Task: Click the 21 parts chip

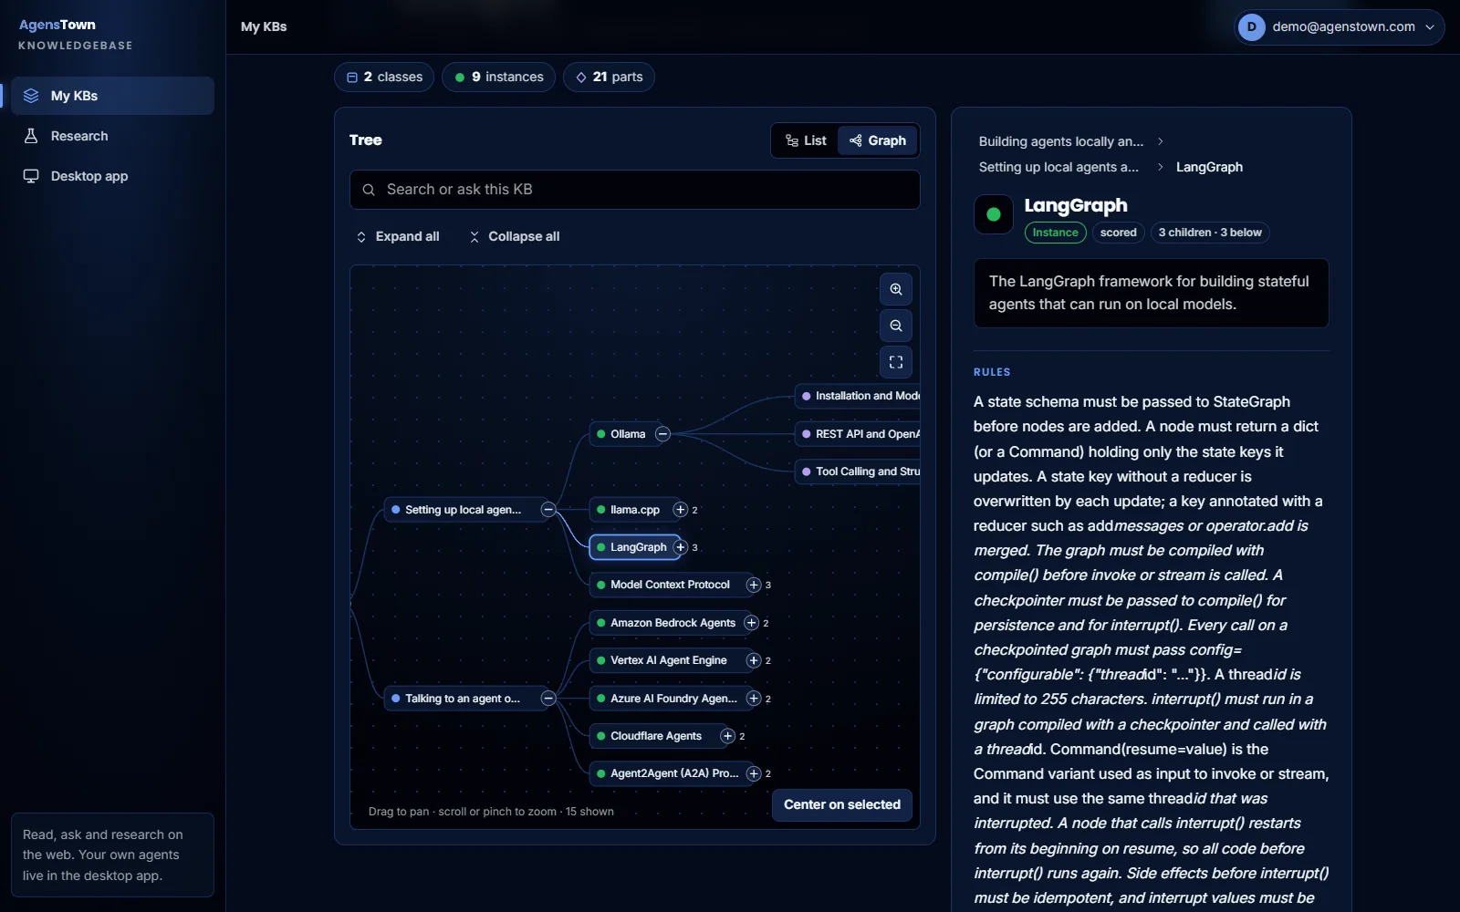Action: 609,78
